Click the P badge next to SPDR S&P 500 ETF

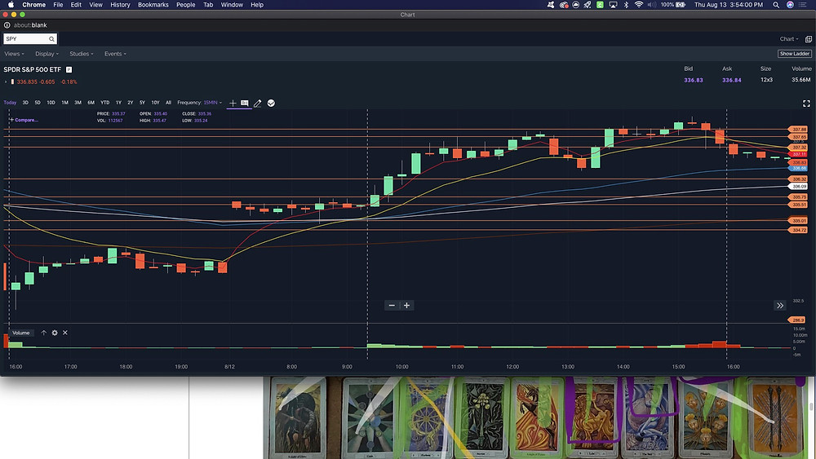pyautogui.click(x=69, y=69)
